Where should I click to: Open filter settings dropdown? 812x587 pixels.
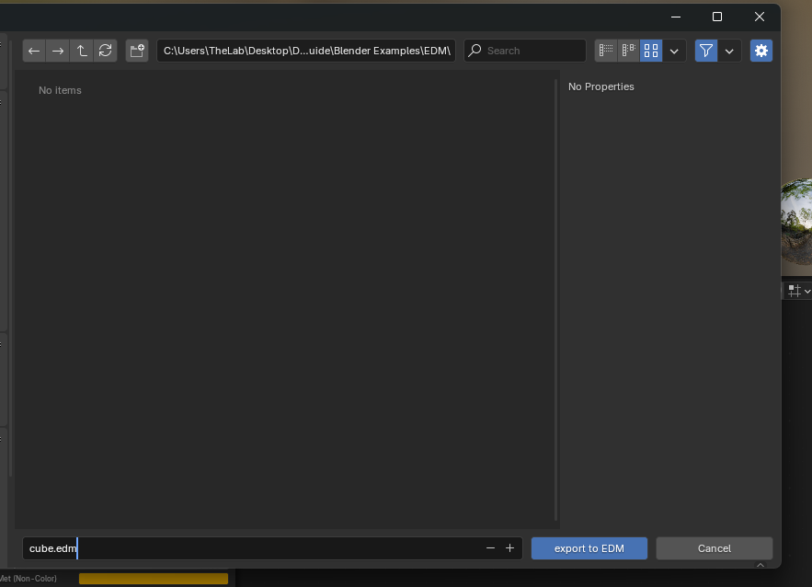(x=729, y=51)
